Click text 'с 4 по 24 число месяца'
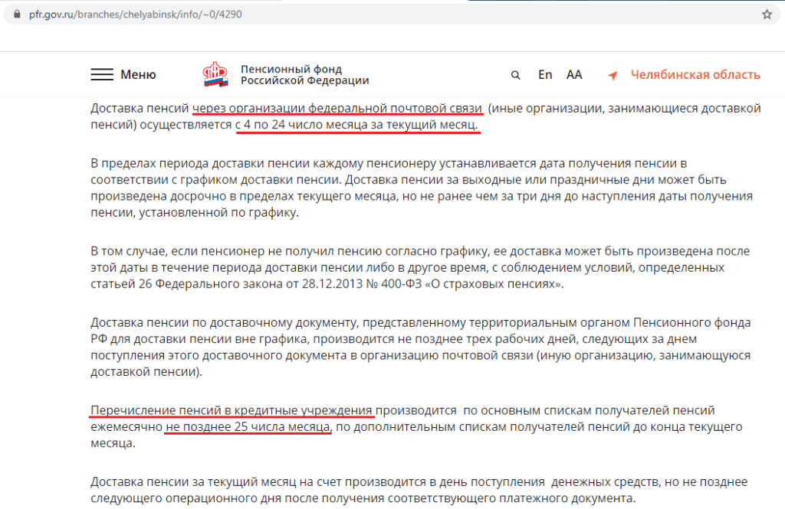 [x=301, y=125]
